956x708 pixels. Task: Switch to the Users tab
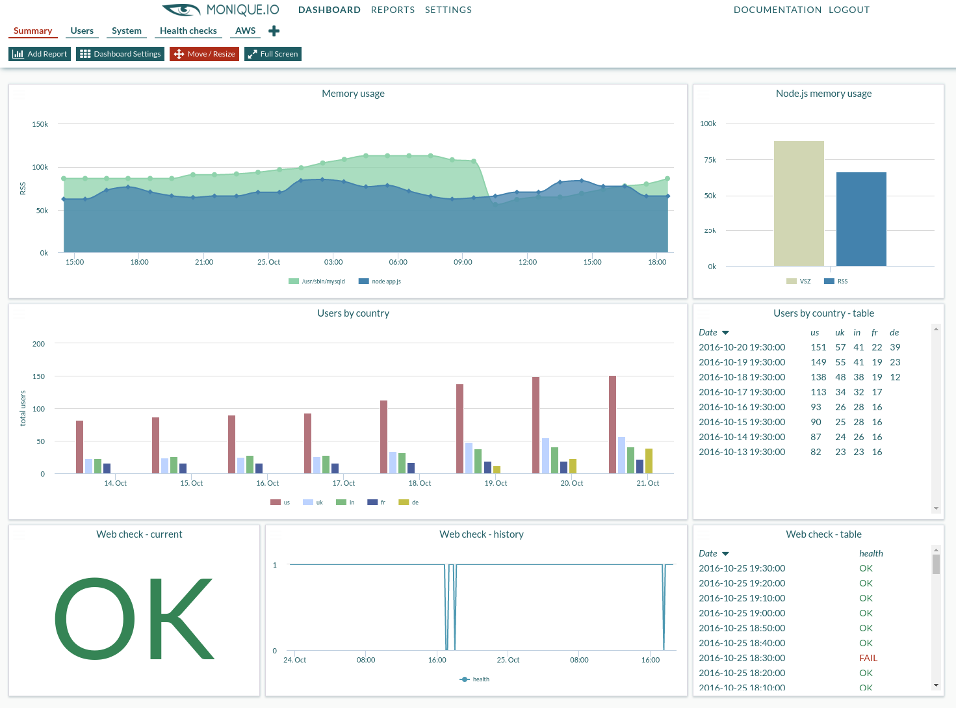[82, 31]
